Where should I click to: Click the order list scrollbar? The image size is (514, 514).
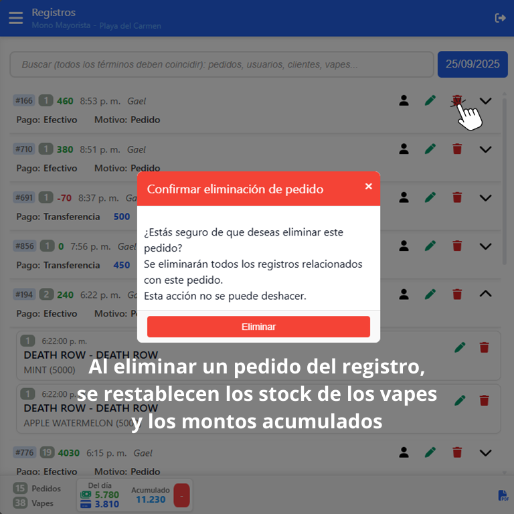tap(505, 180)
